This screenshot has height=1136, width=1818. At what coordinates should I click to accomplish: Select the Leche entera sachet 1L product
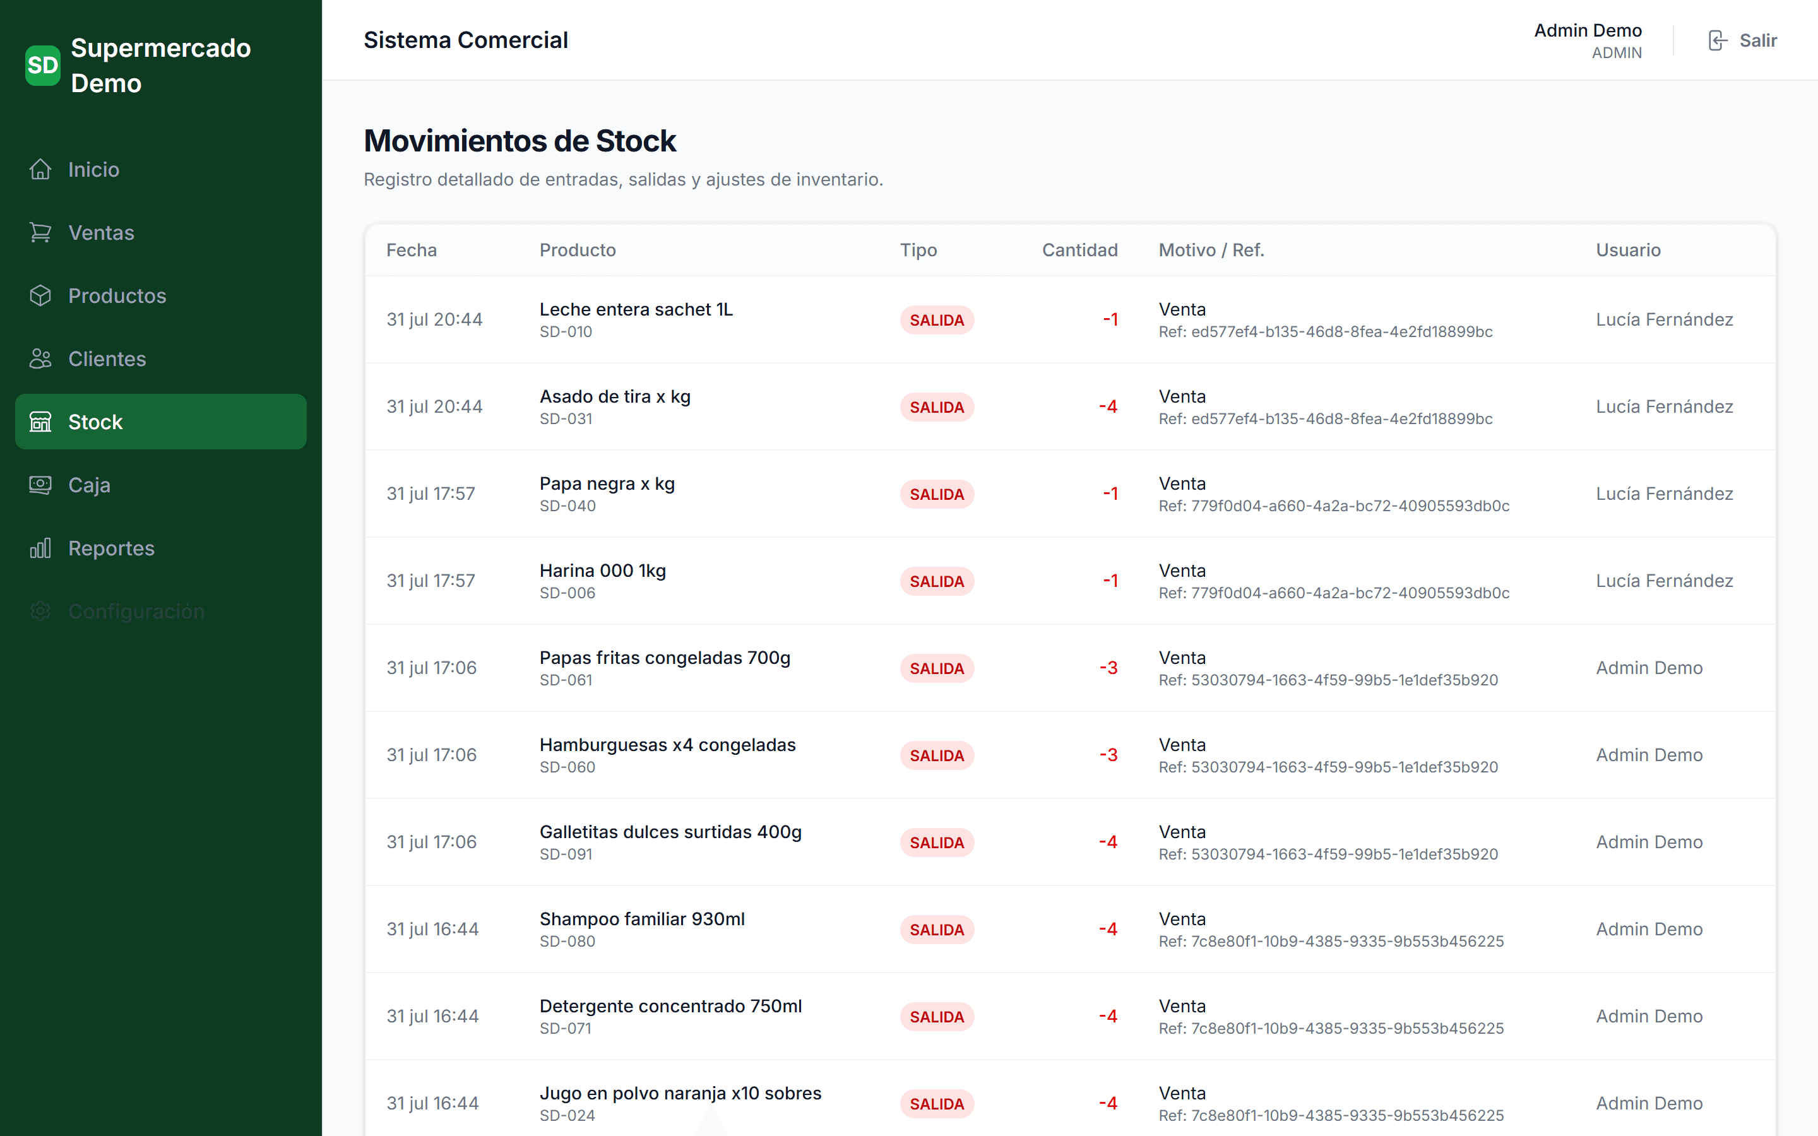pyautogui.click(x=636, y=309)
